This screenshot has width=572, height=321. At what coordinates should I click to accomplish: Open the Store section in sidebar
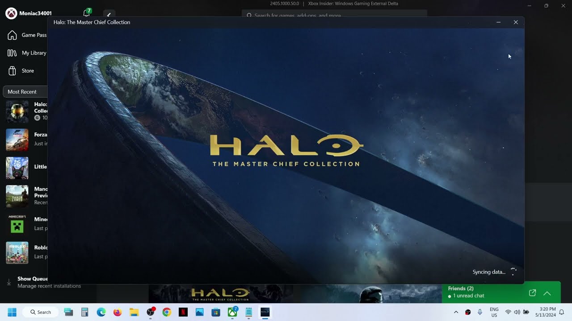click(21, 71)
